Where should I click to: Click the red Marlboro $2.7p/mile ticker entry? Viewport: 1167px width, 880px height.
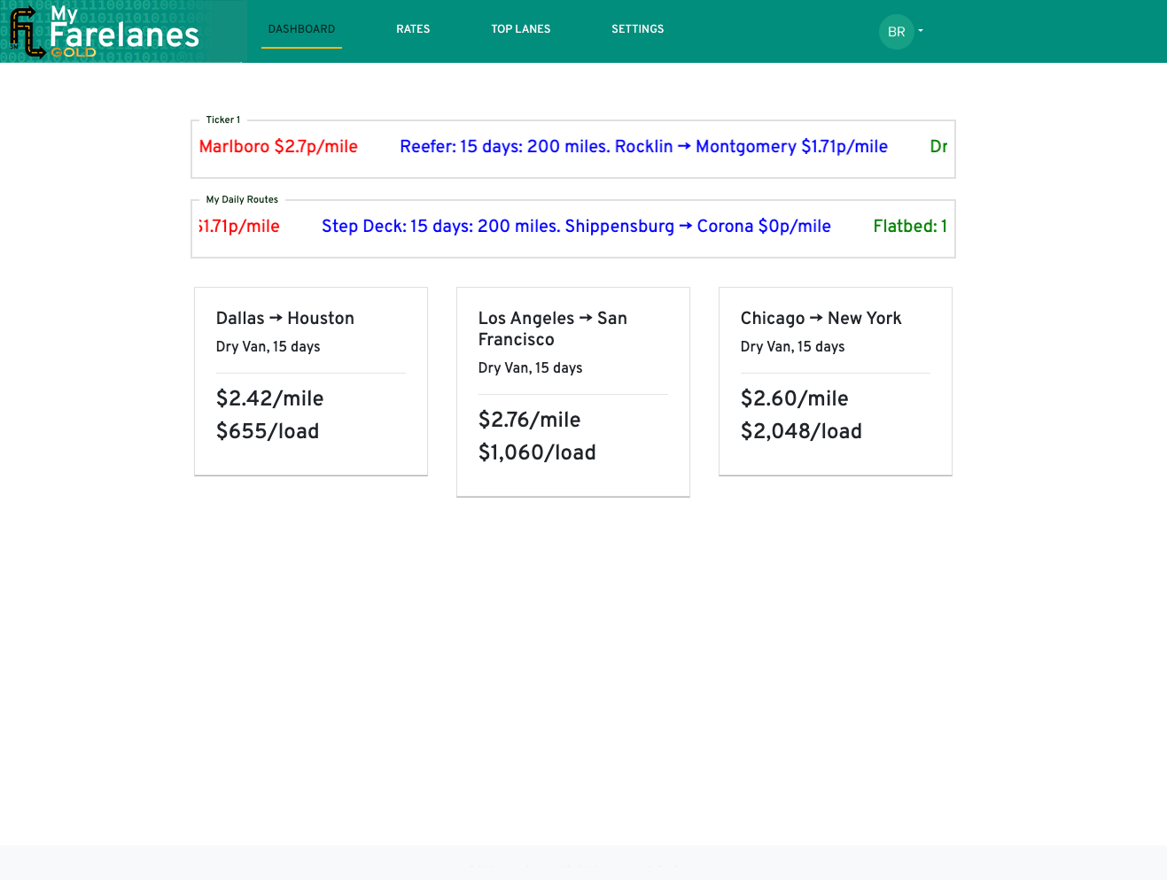pyautogui.click(x=278, y=147)
